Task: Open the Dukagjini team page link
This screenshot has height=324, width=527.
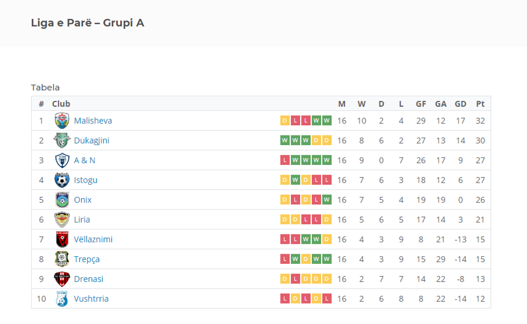Action: pos(92,140)
